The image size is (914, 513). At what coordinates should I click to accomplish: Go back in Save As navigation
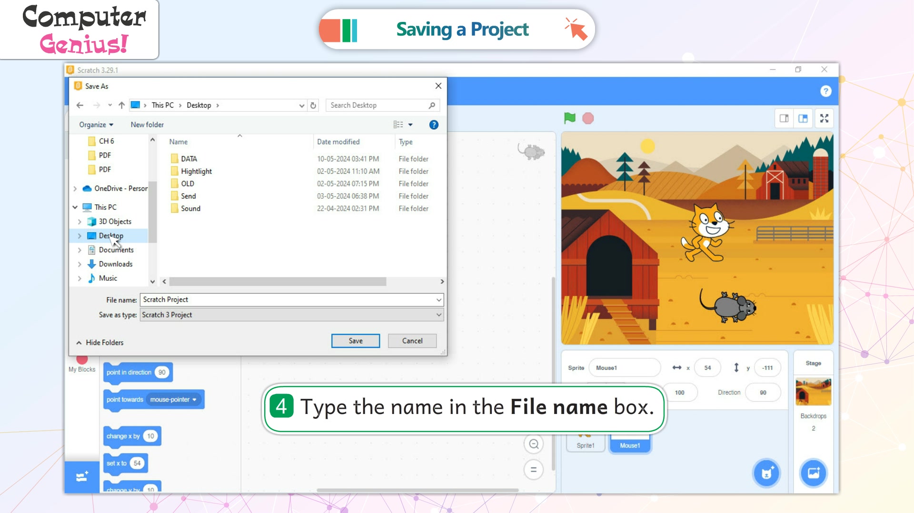(x=80, y=105)
